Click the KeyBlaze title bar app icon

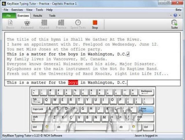(4, 4)
